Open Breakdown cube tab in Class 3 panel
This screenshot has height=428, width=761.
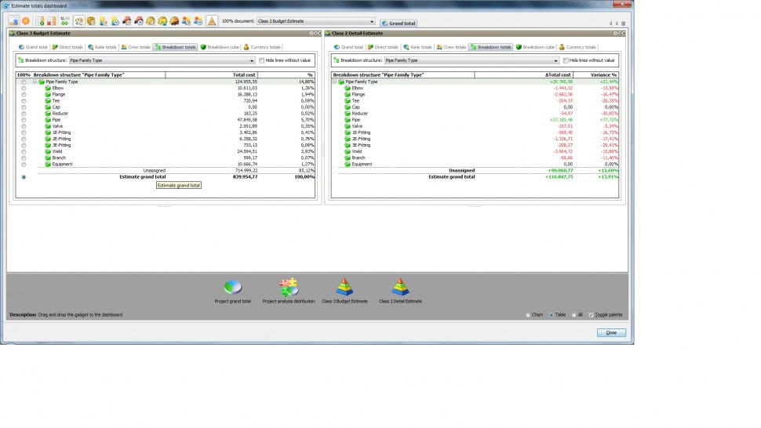[x=220, y=47]
